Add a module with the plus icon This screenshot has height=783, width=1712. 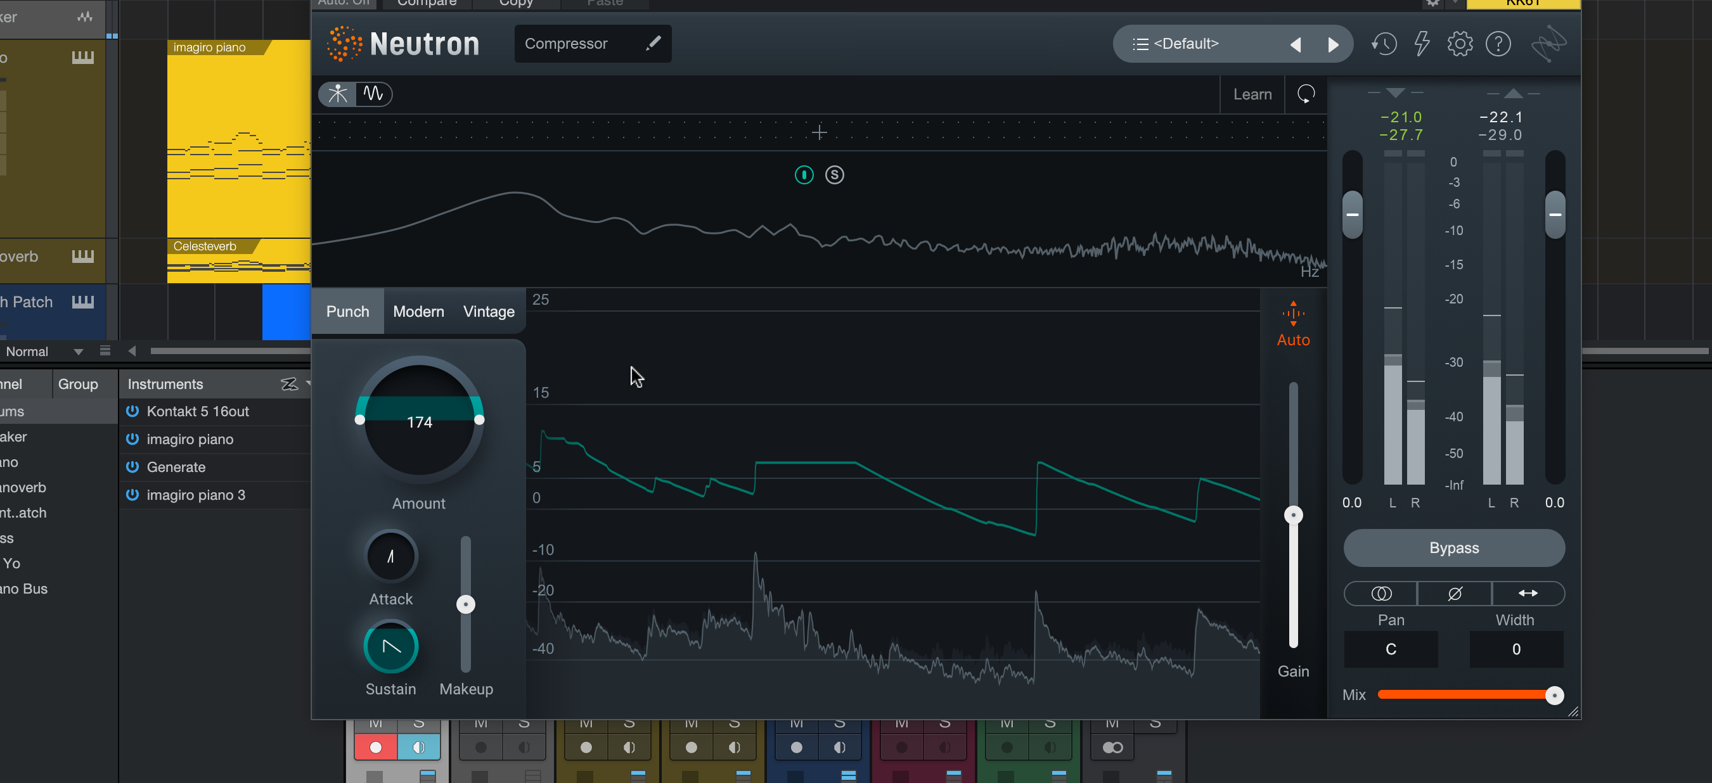(819, 133)
